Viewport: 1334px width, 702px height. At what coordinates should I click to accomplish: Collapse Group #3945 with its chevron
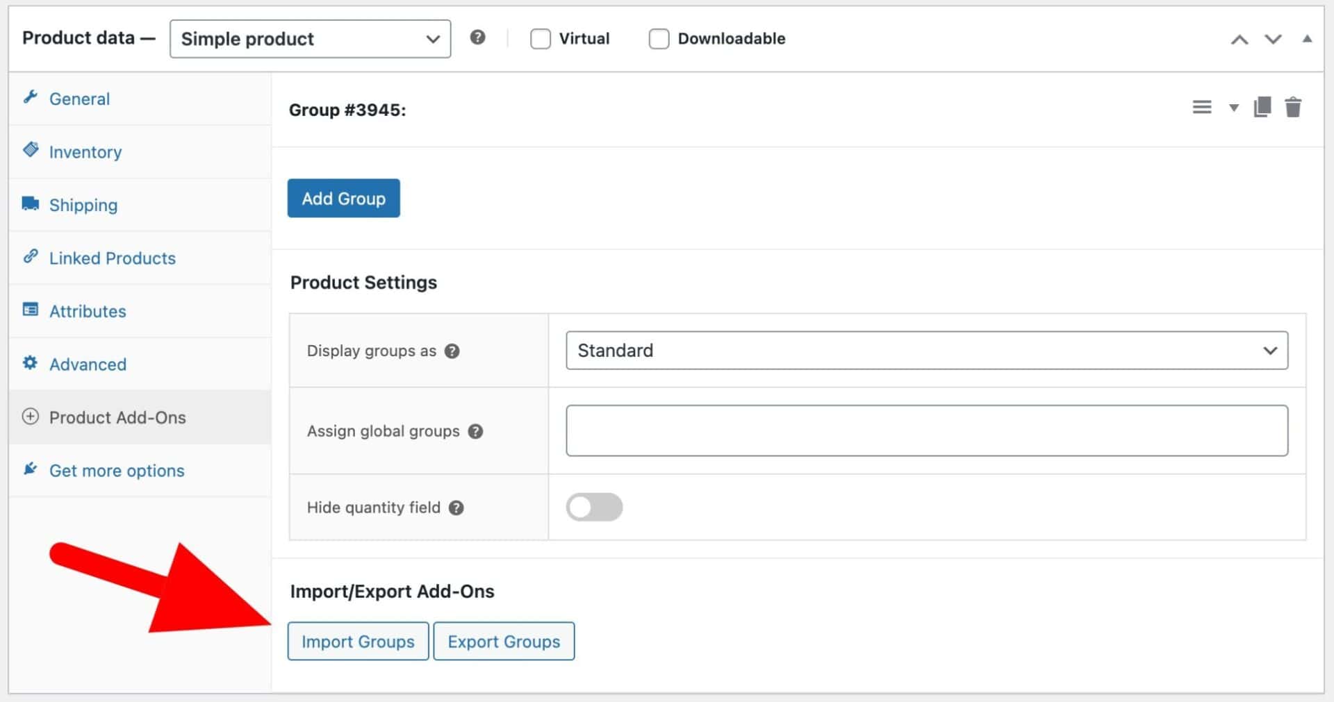[1234, 108]
